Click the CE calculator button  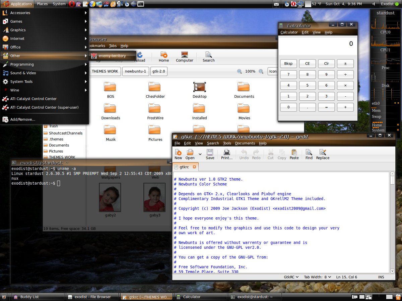point(308,64)
